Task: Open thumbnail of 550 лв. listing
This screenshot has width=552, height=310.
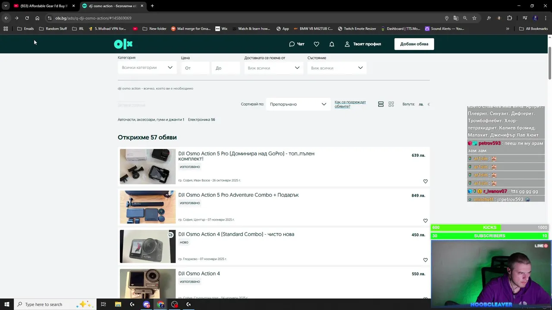Action: point(147,284)
